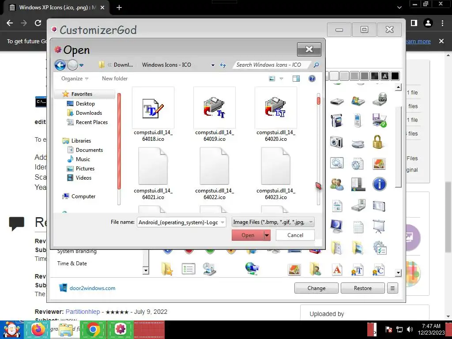
Task: Click the New folder button
Action: pyautogui.click(x=115, y=79)
